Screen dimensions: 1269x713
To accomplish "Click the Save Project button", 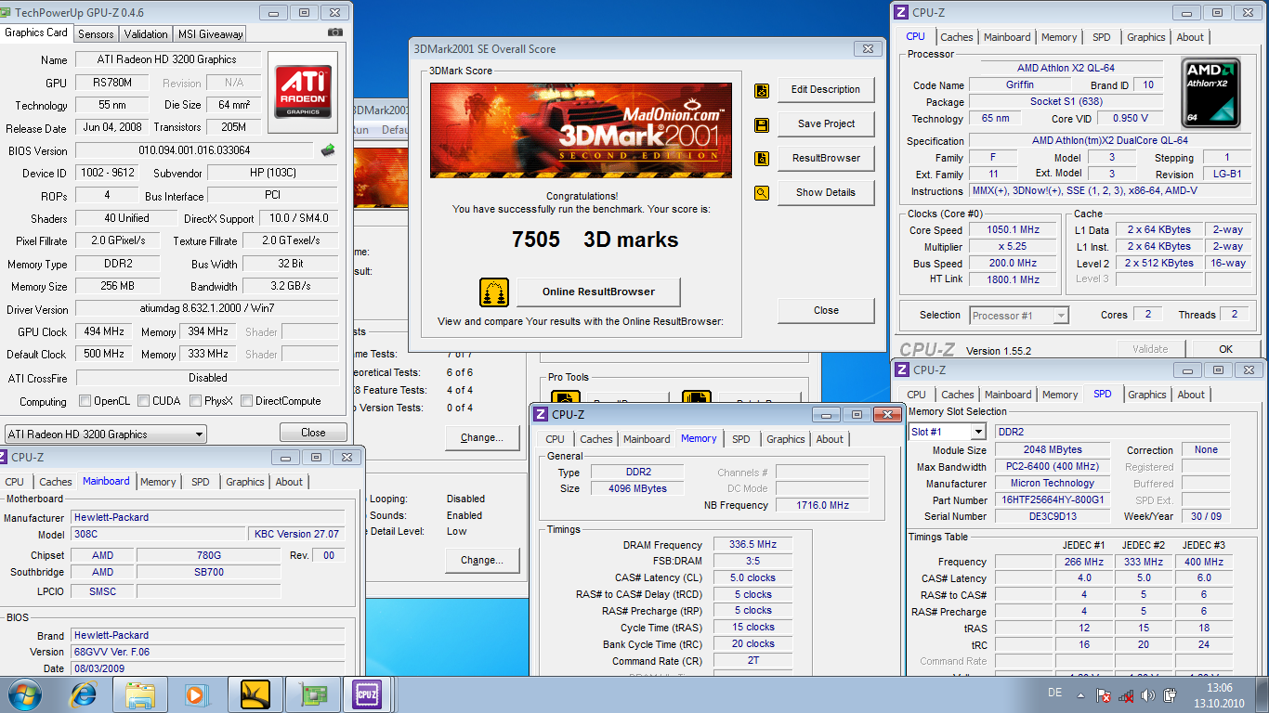I will 826,124.
